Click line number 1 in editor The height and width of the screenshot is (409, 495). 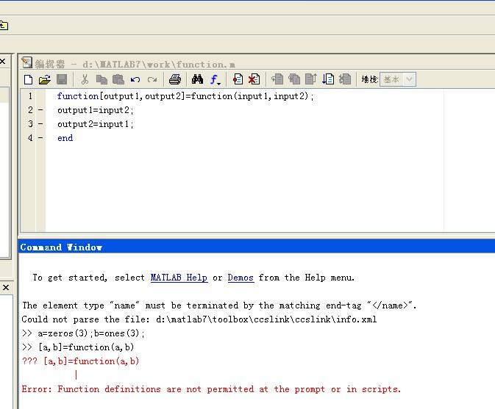[30, 96]
